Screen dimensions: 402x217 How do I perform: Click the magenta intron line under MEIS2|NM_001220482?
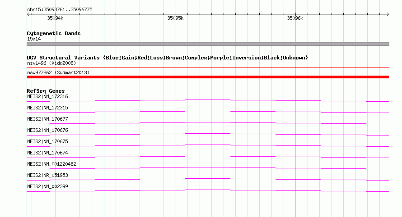[208, 167]
